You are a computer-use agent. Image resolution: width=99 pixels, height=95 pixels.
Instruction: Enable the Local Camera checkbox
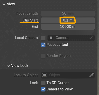click(x=43, y=38)
